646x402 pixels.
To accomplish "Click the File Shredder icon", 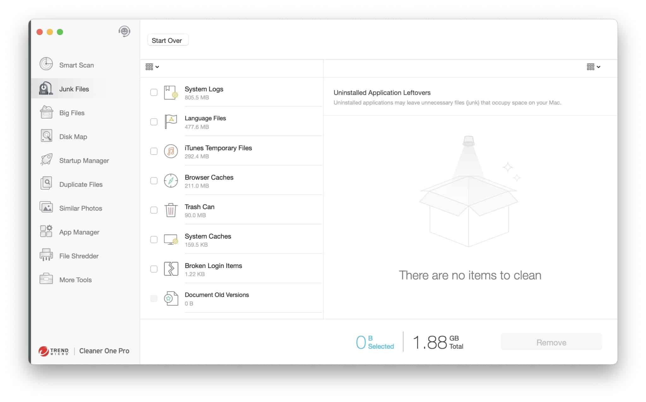I will (46, 255).
